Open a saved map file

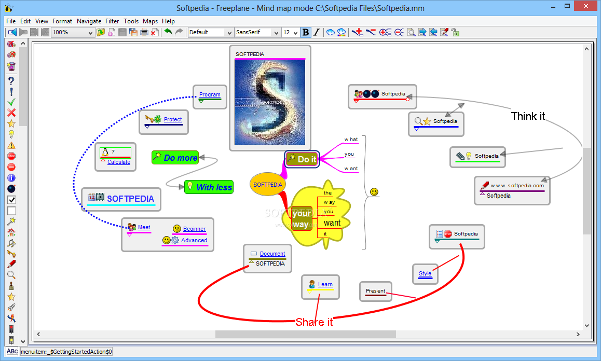[101, 32]
